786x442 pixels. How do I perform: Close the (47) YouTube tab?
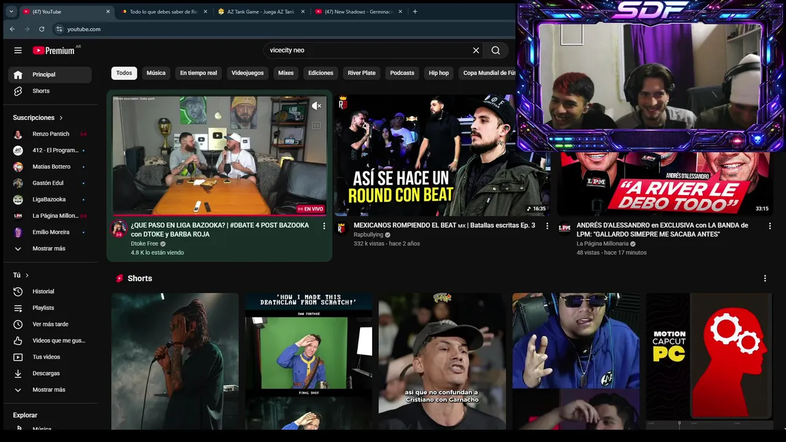point(108,12)
